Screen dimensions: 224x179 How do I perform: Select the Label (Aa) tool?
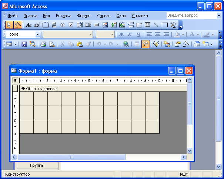tap(29, 25)
